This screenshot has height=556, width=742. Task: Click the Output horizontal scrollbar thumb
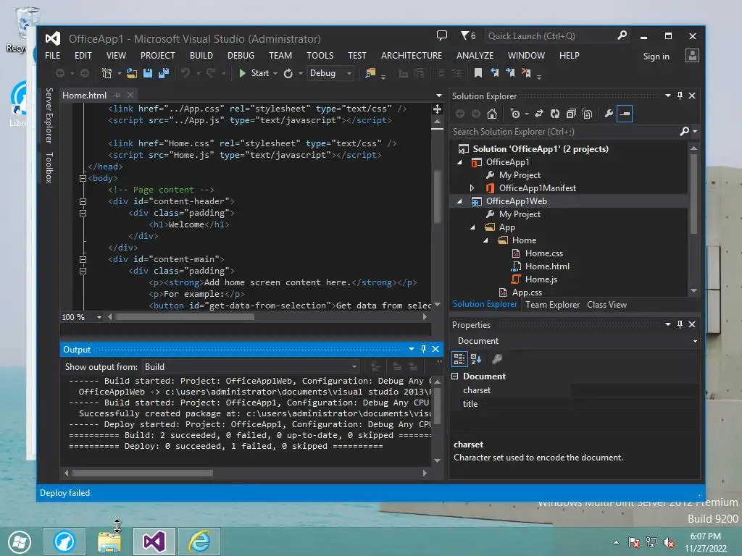point(143,473)
